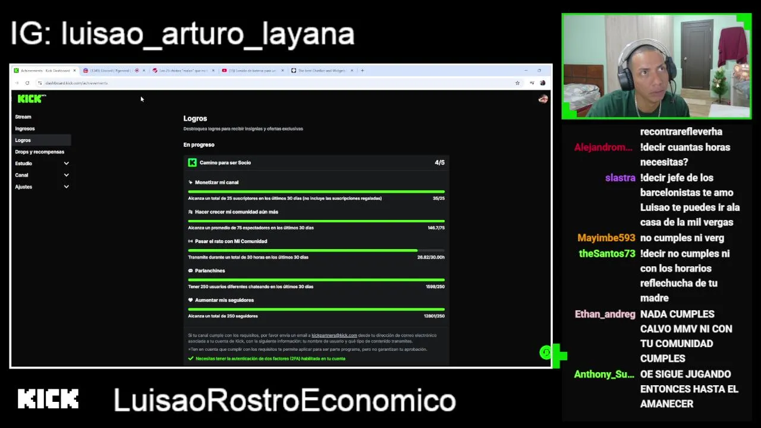
Task: Close the YouTube Sonido de bateria tab
Action: coord(282,70)
